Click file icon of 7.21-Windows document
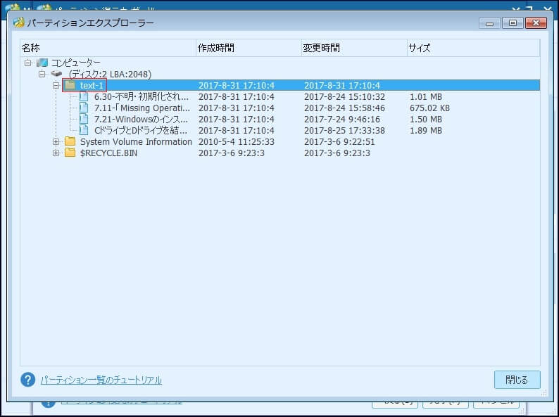 click(84, 119)
